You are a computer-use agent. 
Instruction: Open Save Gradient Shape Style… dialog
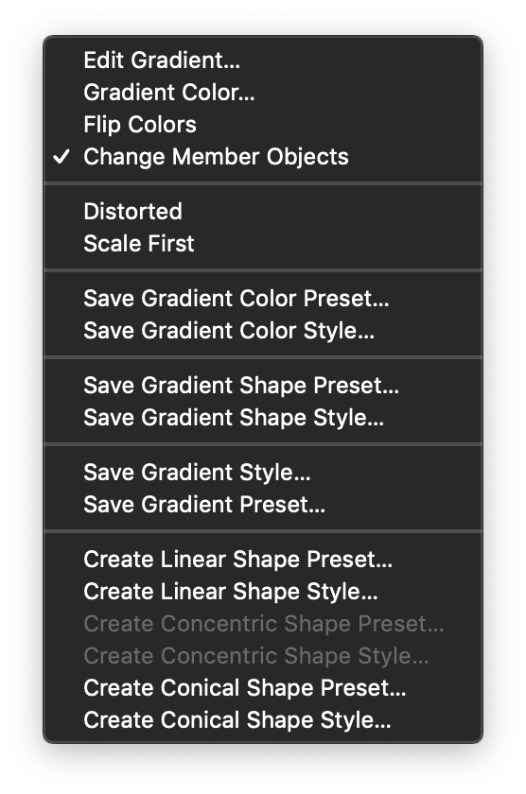pyautogui.click(x=263, y=418)
